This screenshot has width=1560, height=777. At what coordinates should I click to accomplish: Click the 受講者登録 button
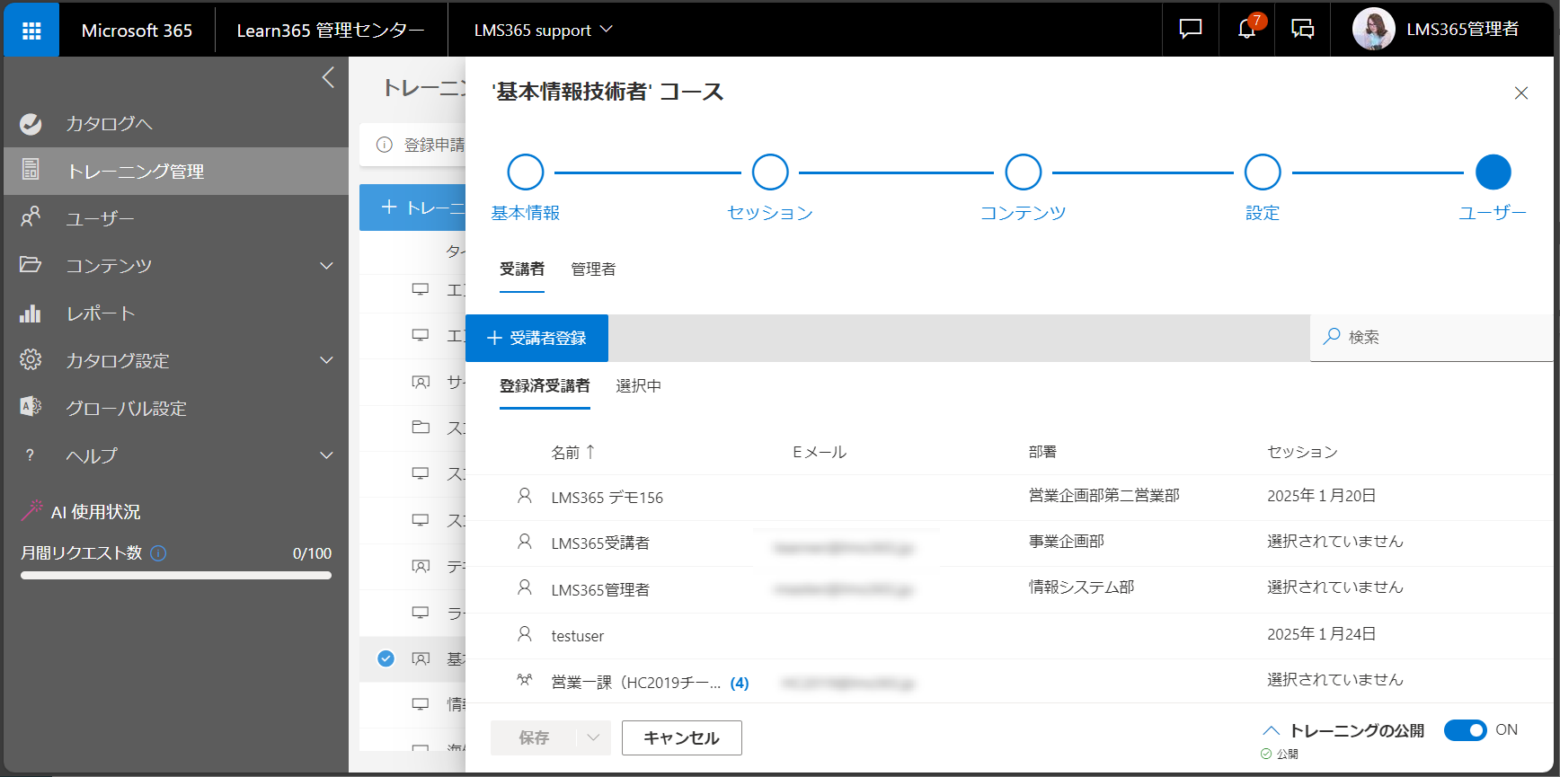point(536,338)
